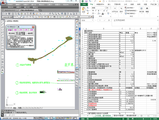159x120 pixels.
Task: Open the Excel folder icon in quick access bar
Action: [x=100, y=1]
